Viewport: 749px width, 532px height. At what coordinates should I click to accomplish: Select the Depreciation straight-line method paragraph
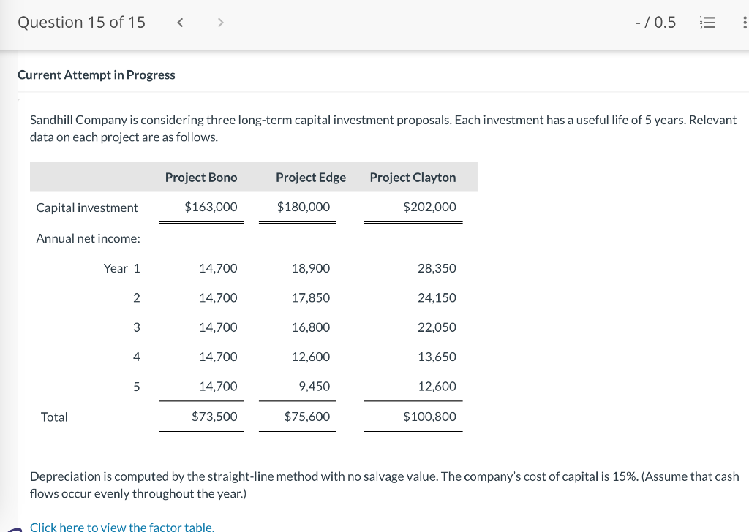click(385, 484)
